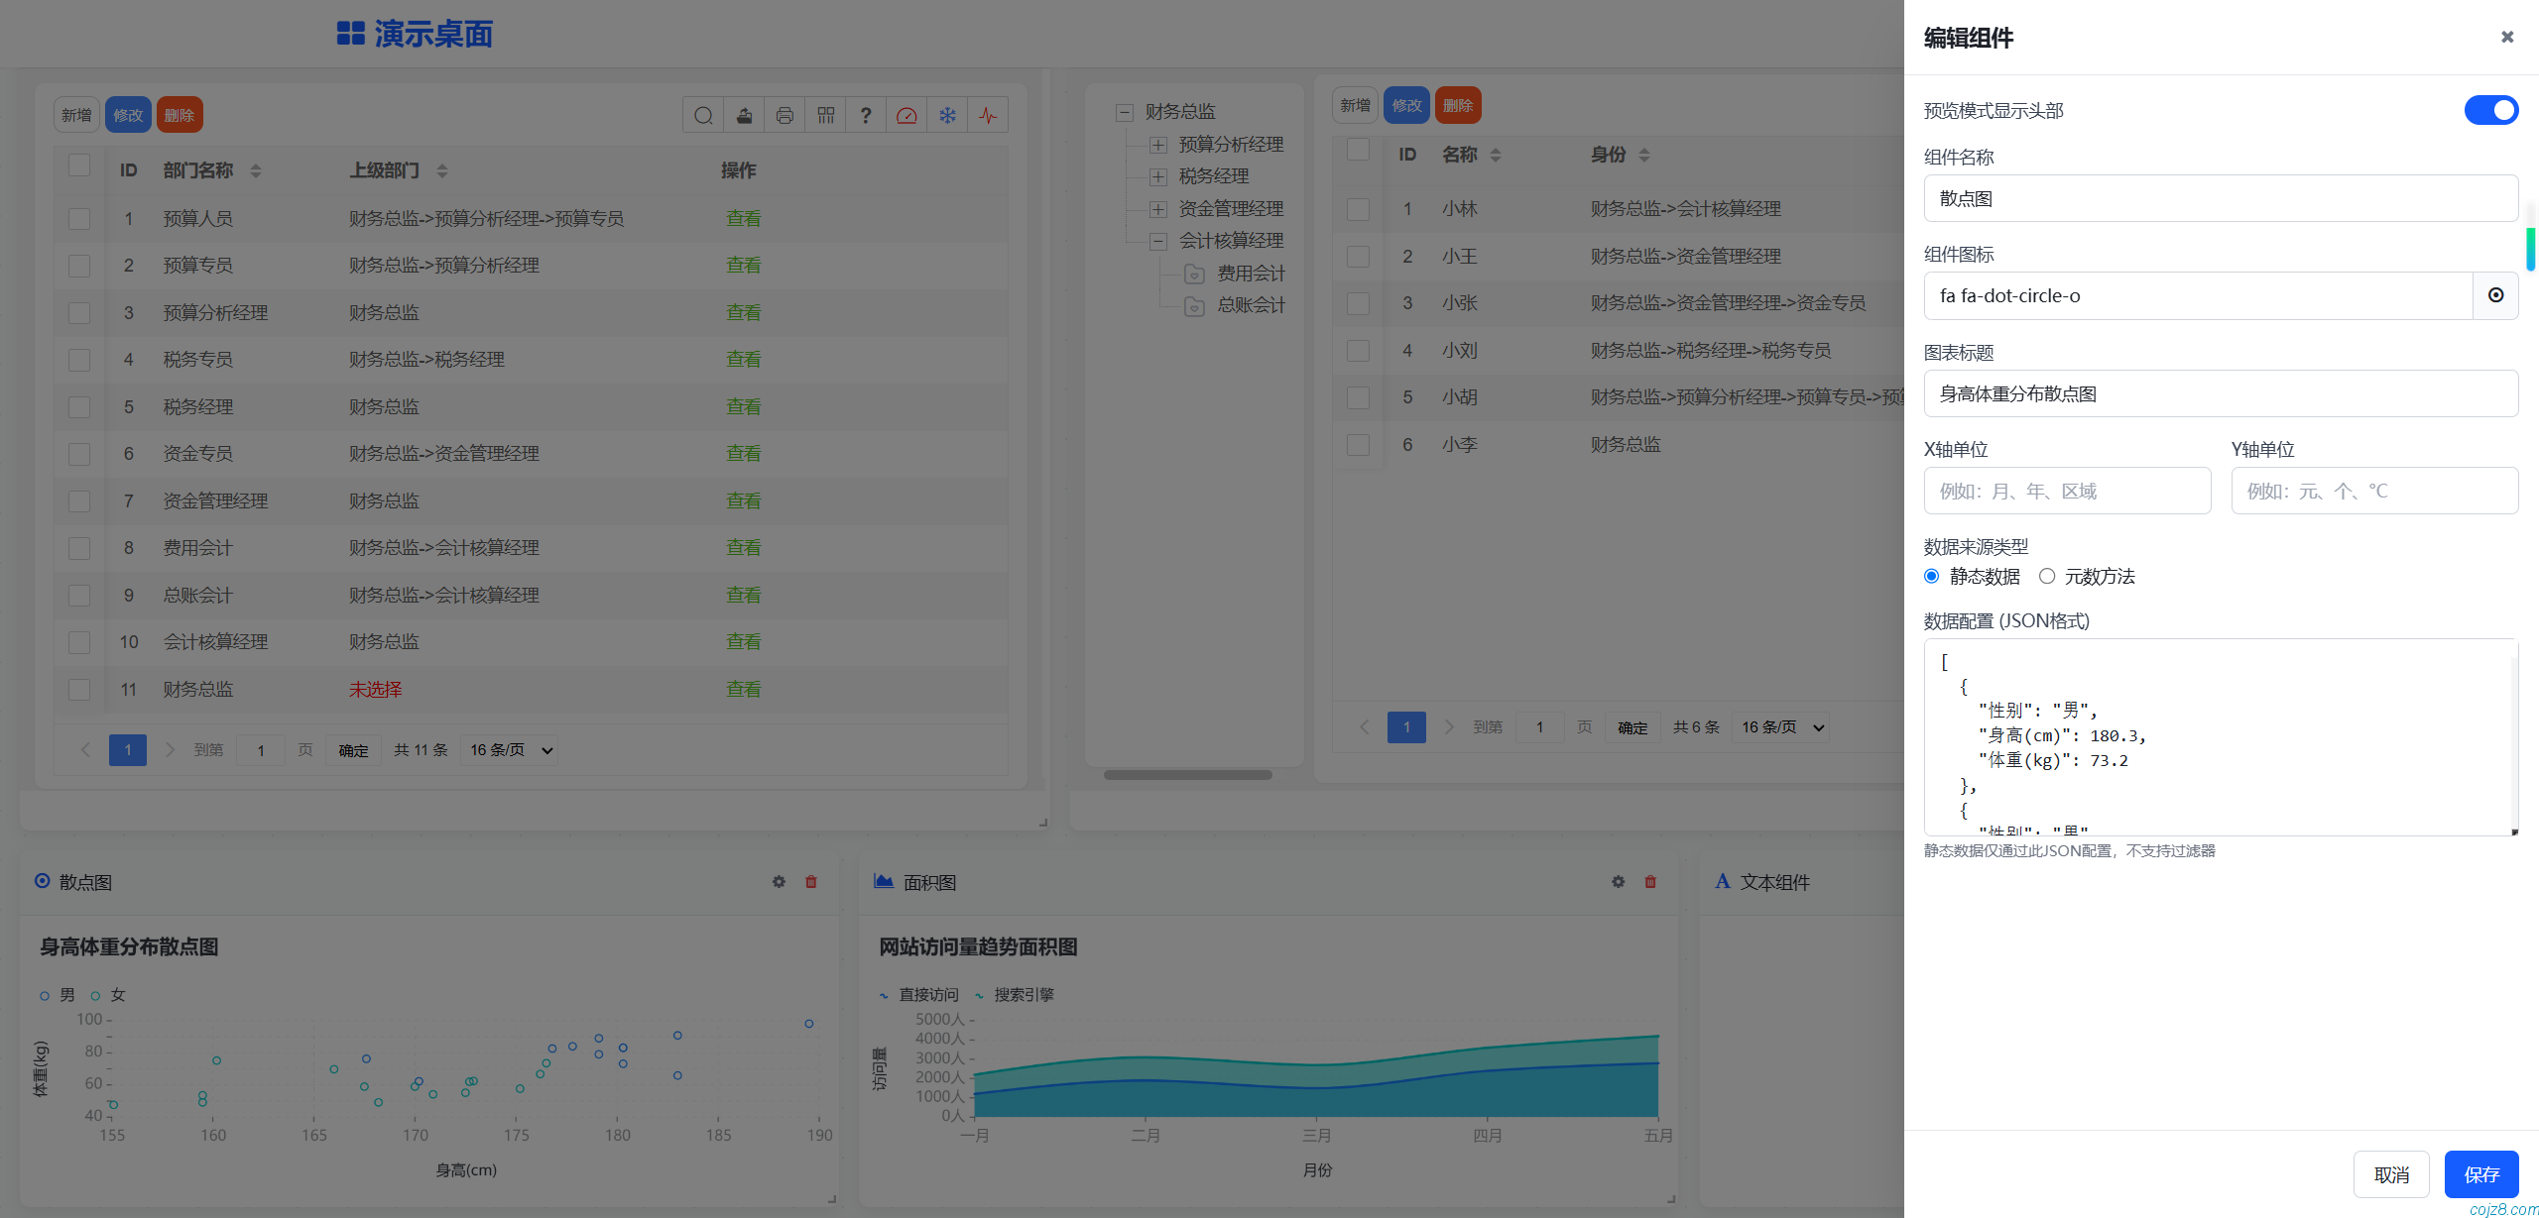Expand the 税务经理 tree node
The image size is (2539, 1218).
pyautogui.click(x=1157, y=176)
